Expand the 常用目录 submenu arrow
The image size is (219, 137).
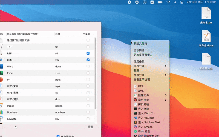click(166, 100)
